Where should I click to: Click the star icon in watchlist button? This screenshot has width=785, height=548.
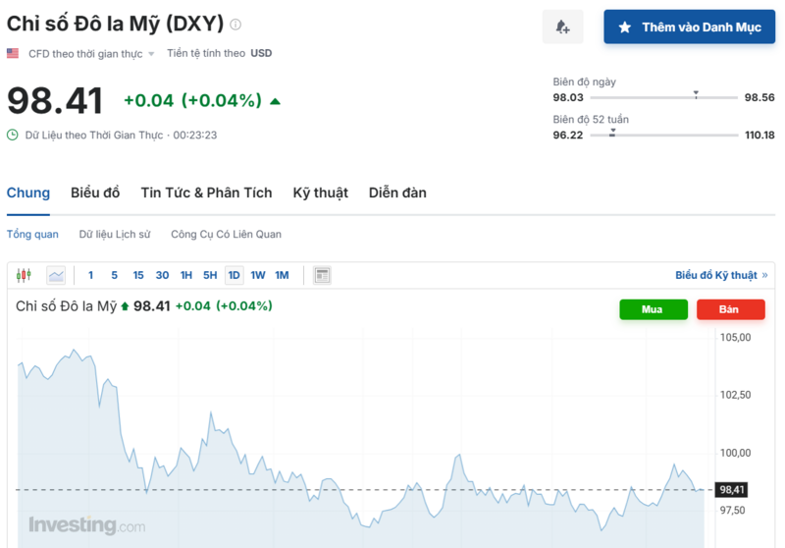(x=624, y=27)
